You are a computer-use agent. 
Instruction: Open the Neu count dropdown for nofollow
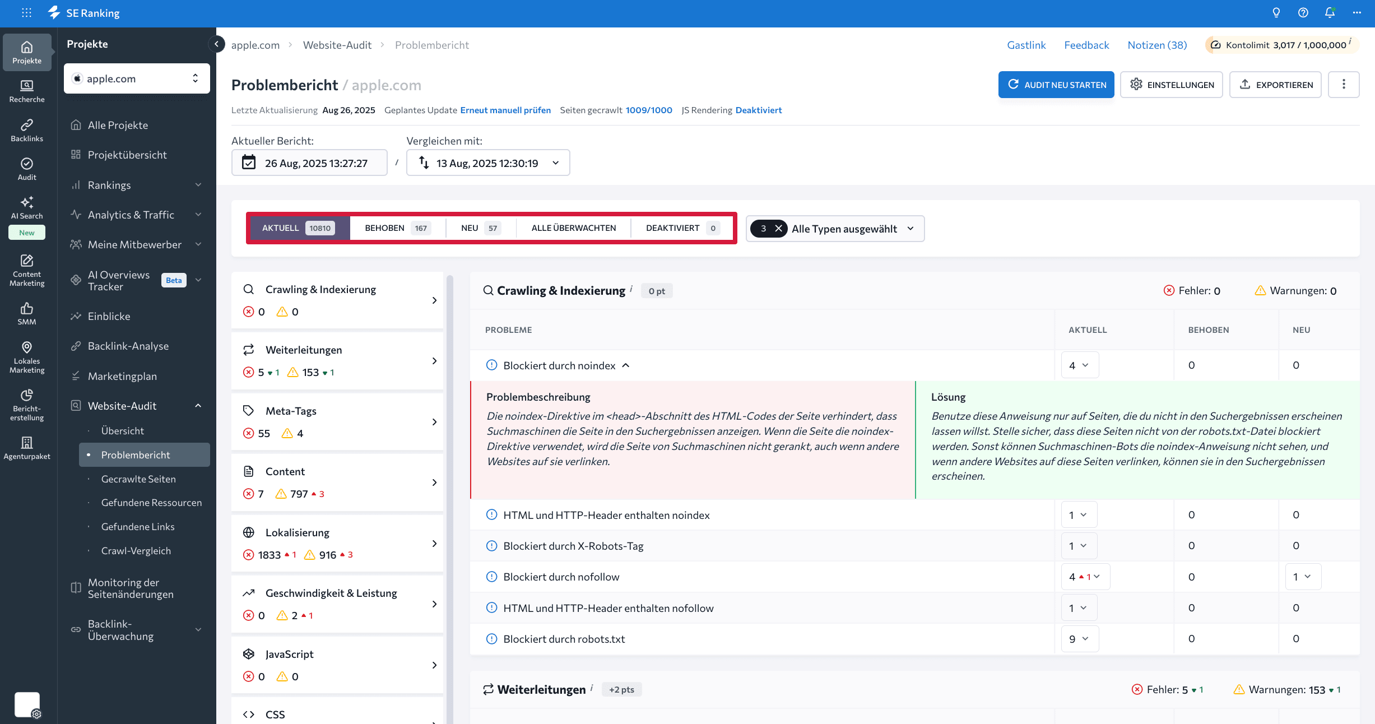pyautogui.click(x=1303, y=577)
